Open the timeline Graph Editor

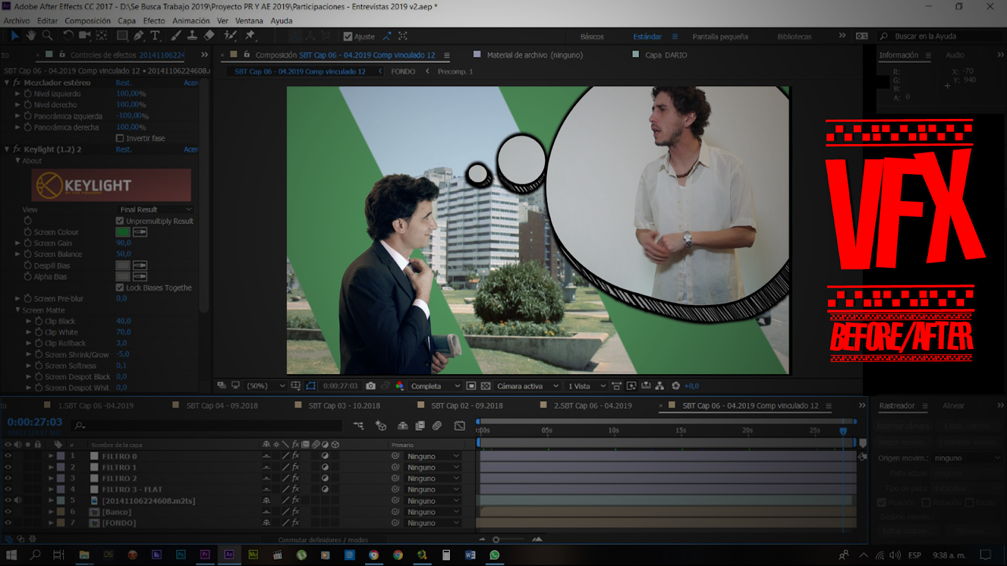point(460,426)
